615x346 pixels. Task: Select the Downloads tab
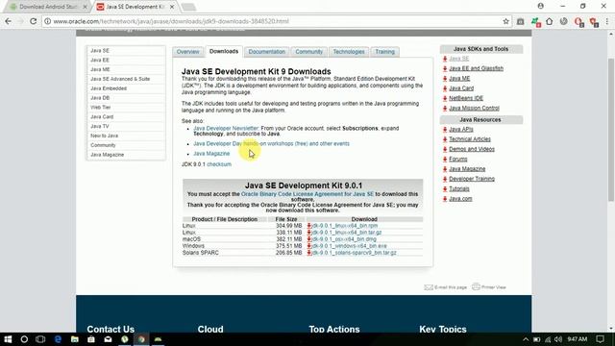[224, 51]
